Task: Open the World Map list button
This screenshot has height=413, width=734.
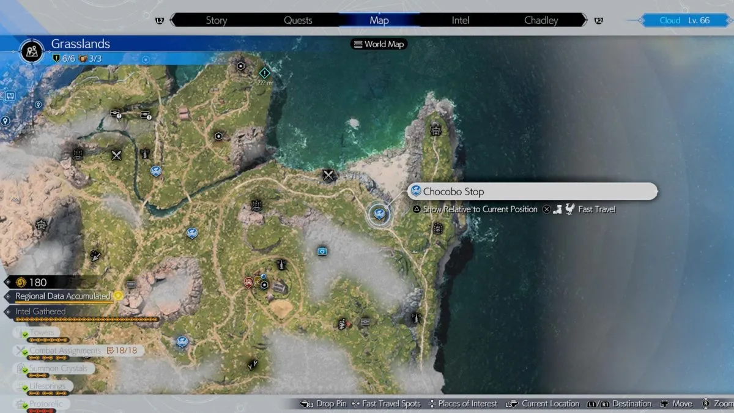Action: pos(379,44)
